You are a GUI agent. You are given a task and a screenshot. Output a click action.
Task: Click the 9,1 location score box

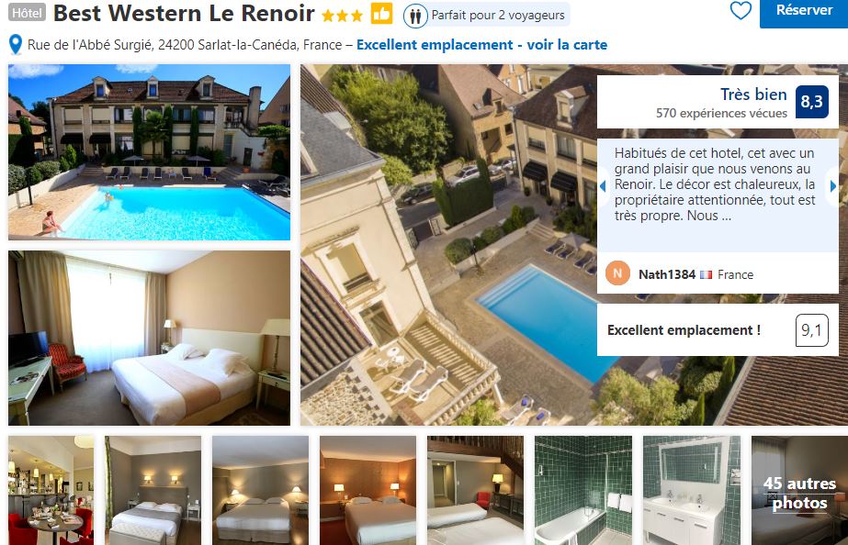click(x=812, y=330)
